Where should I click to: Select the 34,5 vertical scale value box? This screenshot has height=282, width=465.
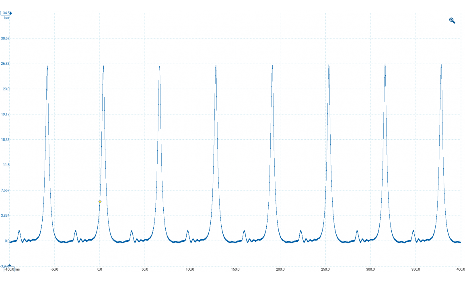(x=5, y=13)
